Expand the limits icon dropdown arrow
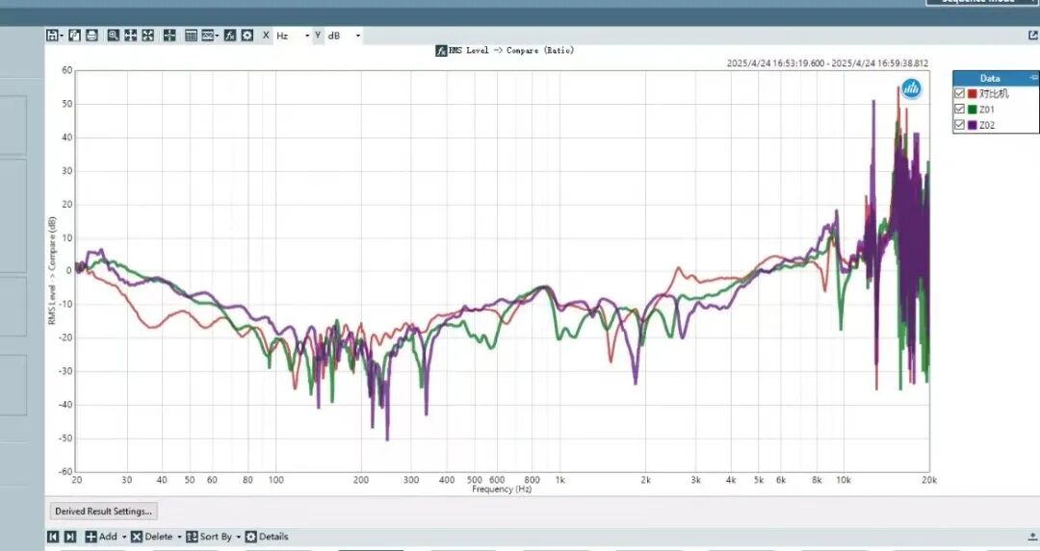 tap(218, 36)
